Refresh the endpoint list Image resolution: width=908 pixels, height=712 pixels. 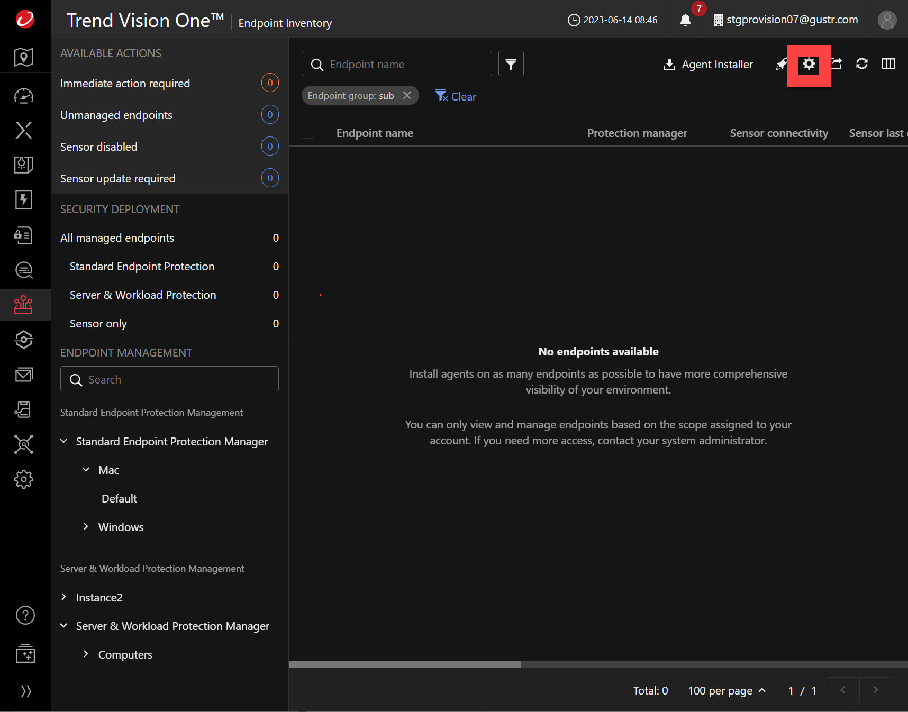click(862, 64)
